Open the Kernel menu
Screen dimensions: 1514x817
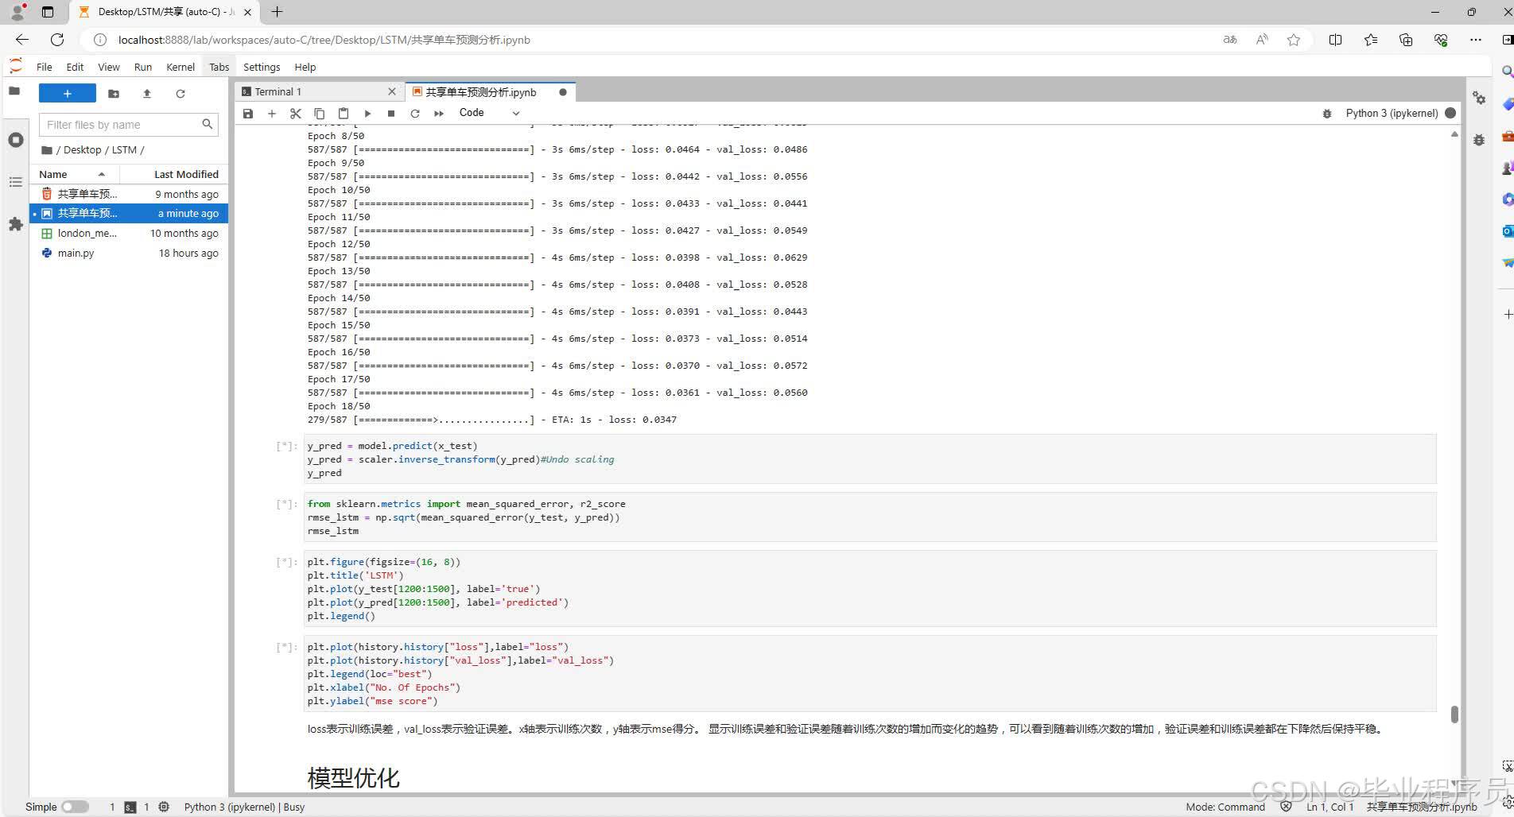point(181,67)
